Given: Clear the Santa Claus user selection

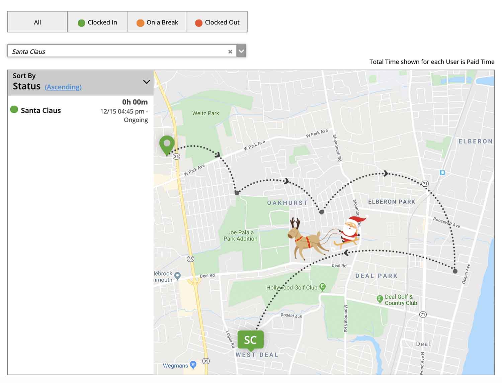Looking at the screenshot, I should [230, 52].
